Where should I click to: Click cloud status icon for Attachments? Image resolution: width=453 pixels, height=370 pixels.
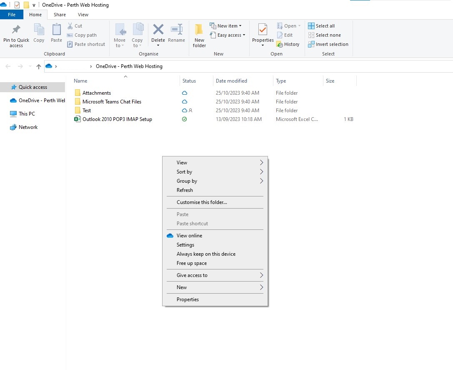pyautogui.click(x=185, y=93)
